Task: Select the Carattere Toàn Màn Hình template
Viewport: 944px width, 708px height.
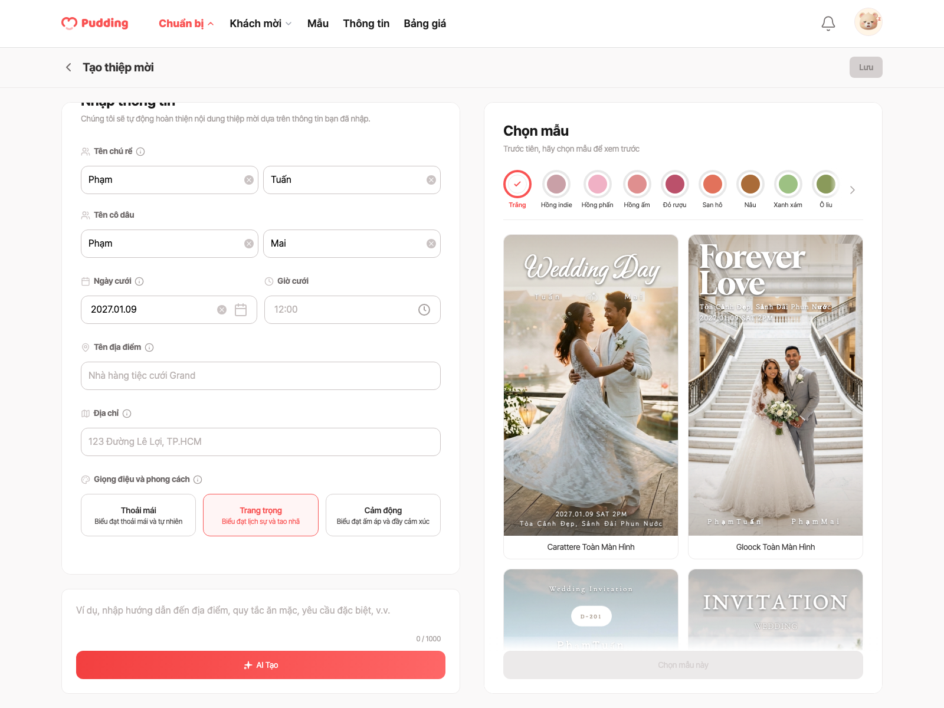Action: [x=591, y=396]
